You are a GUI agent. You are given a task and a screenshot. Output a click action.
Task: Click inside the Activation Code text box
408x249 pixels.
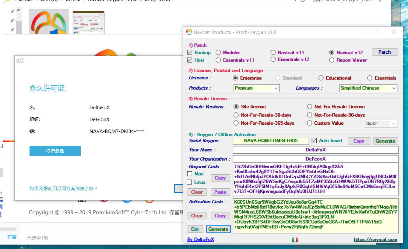316,216
